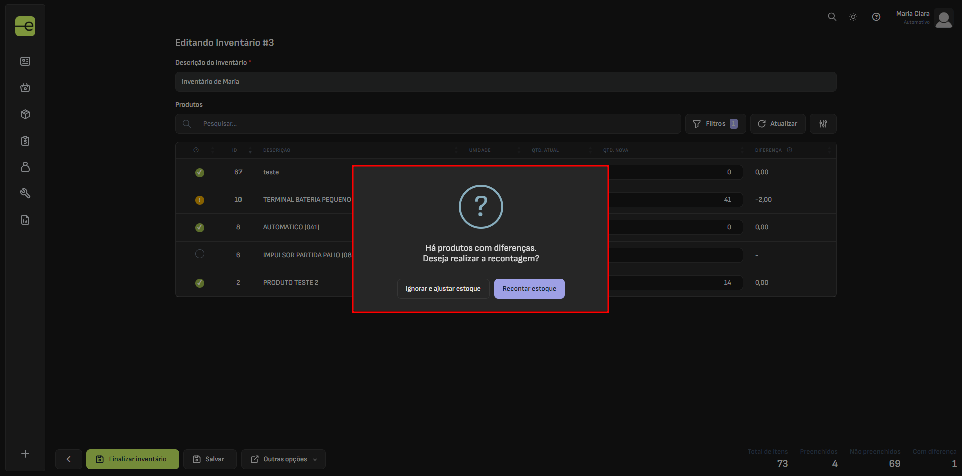This screenshot has height=476, width=962.
Task: Open column settings sliders icon
Action: click(823, 124)
